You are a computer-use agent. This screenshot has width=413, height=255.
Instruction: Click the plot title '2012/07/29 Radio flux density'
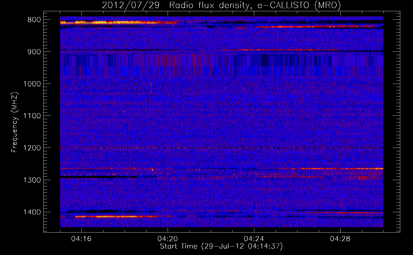tap(176, 5)
